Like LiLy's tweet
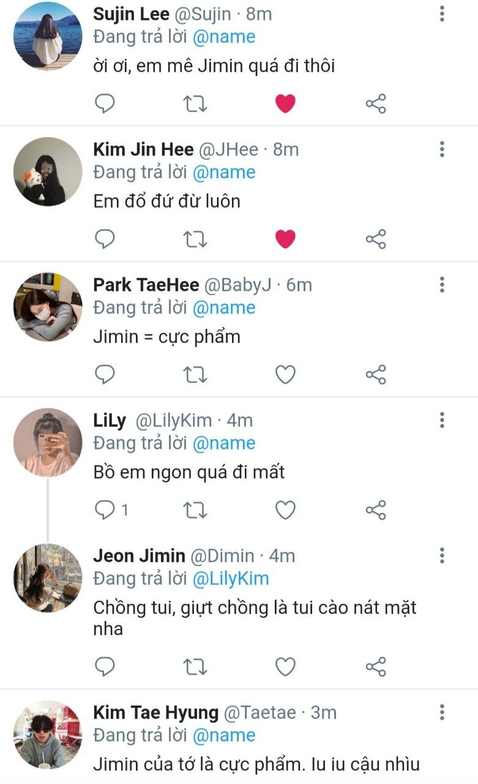The height and width of the screenshot is (784, 478). 285,510
